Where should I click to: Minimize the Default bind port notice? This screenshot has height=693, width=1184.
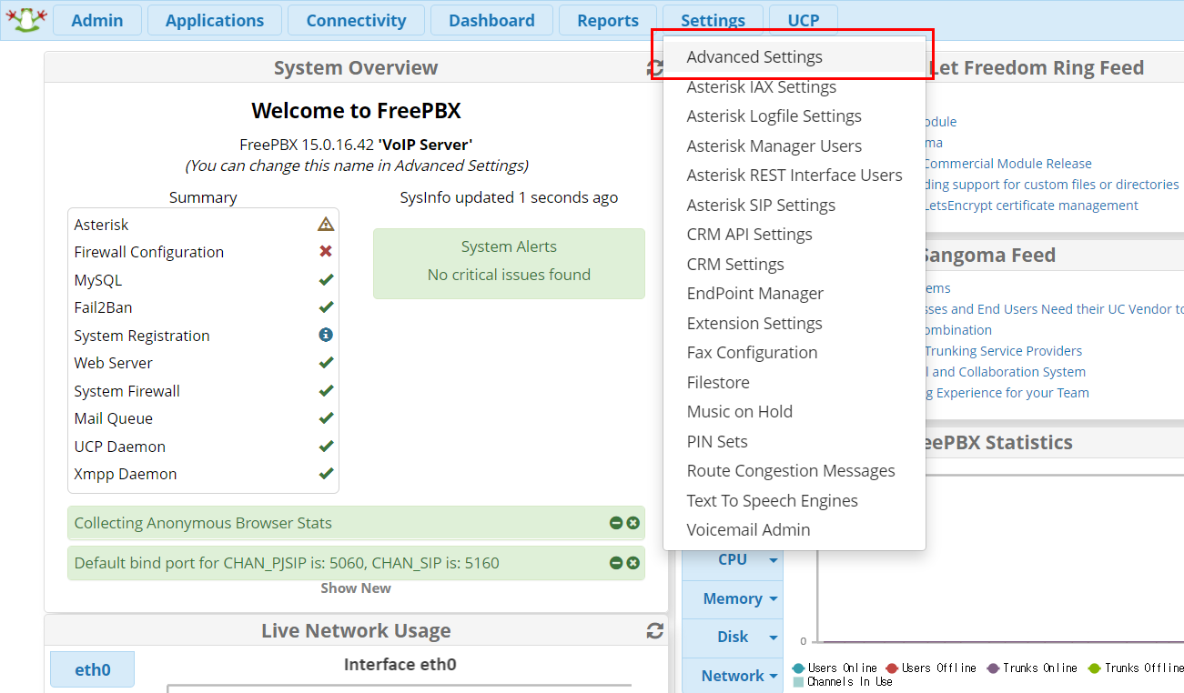[616, 563]
